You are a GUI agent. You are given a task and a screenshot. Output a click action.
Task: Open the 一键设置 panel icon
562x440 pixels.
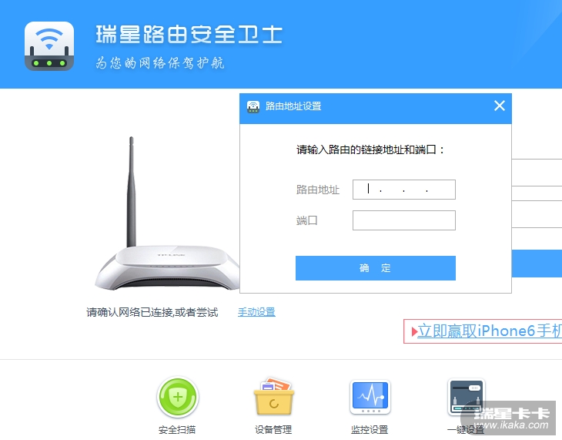[x=467, y=397]
